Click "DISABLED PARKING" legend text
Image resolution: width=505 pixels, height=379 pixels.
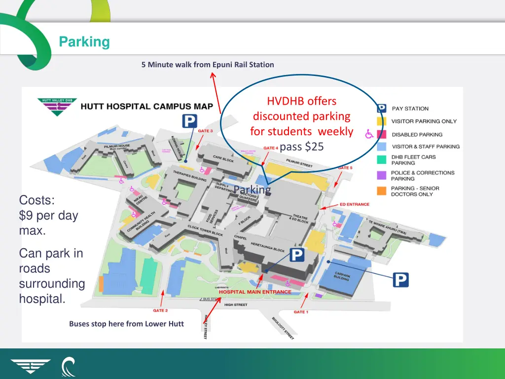(x=417, y=134)
